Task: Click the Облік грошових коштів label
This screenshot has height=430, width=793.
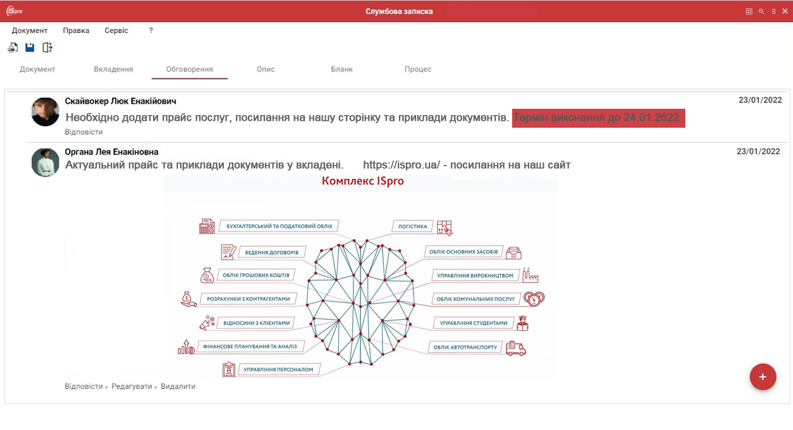Action: point(256,275)
